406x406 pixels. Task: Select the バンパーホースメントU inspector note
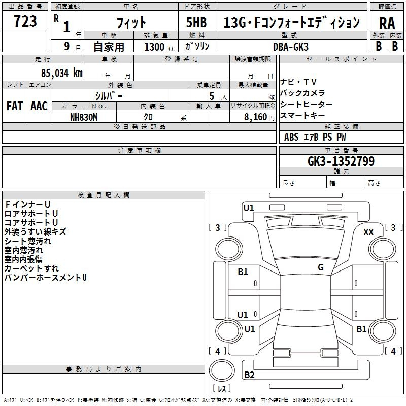(46, 278)
